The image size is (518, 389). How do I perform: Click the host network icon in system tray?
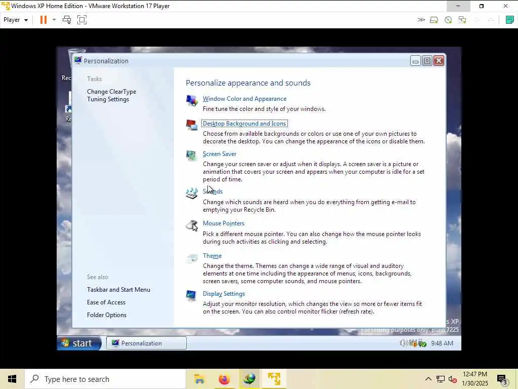[441, 379]
